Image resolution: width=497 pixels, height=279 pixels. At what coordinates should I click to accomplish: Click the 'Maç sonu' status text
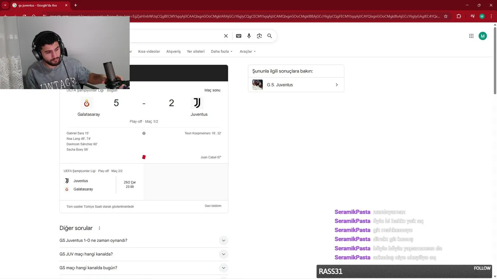point(212,90)
